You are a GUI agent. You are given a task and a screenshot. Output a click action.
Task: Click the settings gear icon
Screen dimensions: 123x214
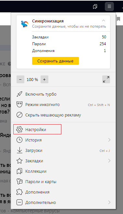click(19, 129)
